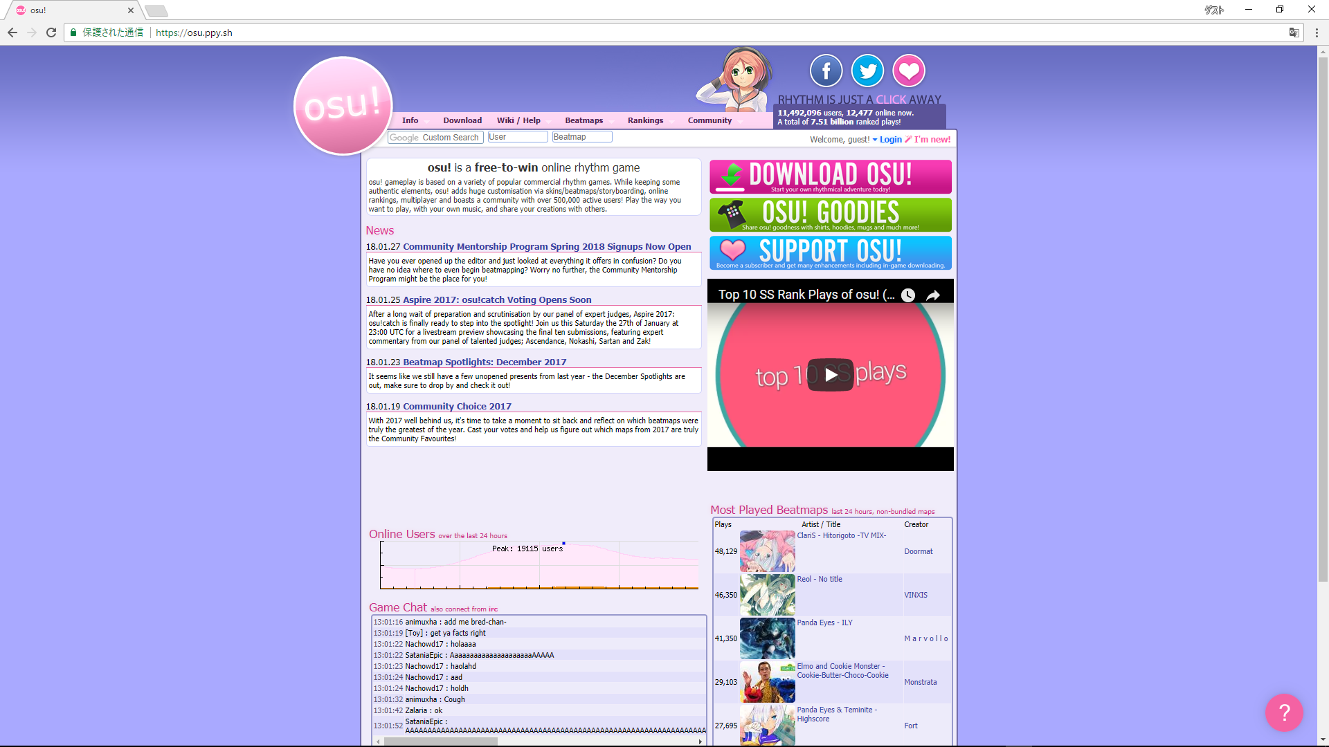Close the osu! browser tab
This screenshot has width=1329, height=747.
tap(131, 10)
